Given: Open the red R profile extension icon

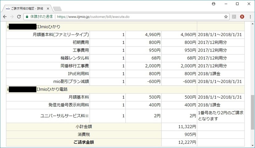Looking at the screenshot, I should coord(242,17).
